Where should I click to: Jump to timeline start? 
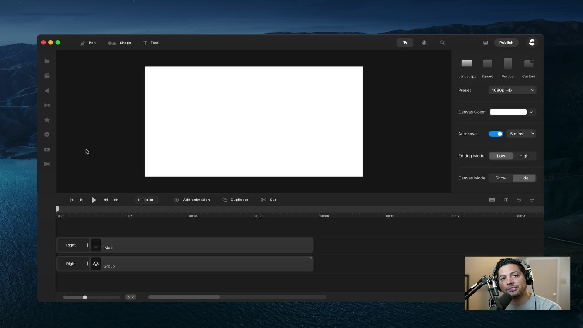coord(72,200)
